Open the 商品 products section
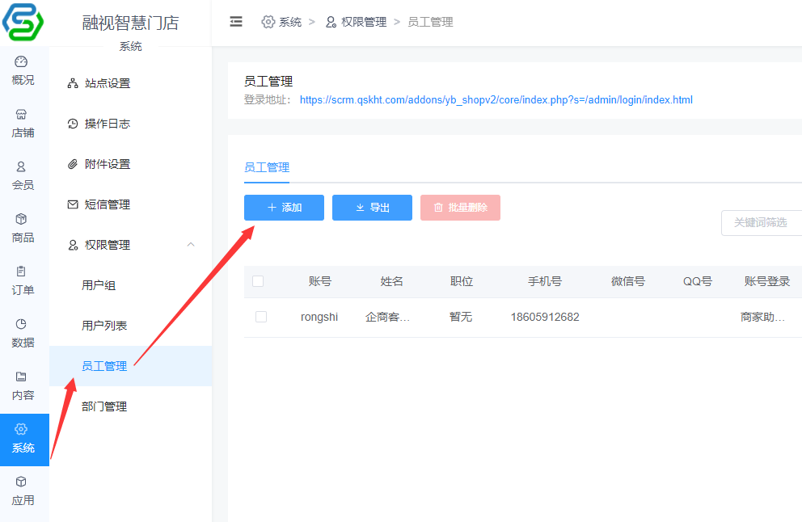This screenshot has height=522, width=802. coord(23,228)
